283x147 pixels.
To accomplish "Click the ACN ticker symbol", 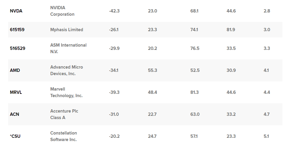I will tap(15, 114).
